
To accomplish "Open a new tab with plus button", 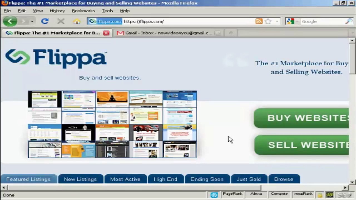I will point(231,33).
